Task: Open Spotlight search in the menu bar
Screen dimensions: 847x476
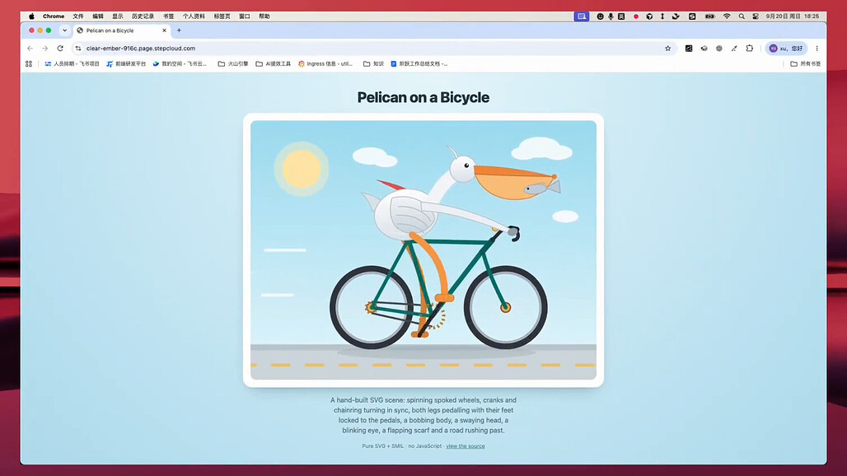Action: pos(742,16)
